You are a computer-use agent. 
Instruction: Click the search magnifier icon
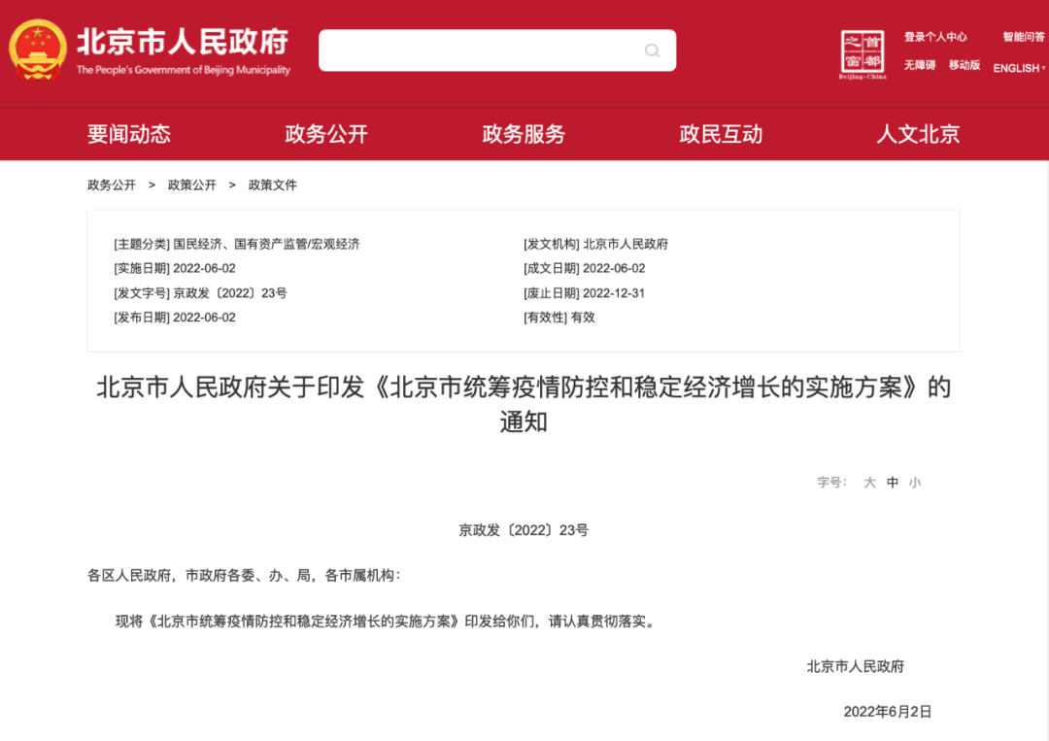(652, 51)
